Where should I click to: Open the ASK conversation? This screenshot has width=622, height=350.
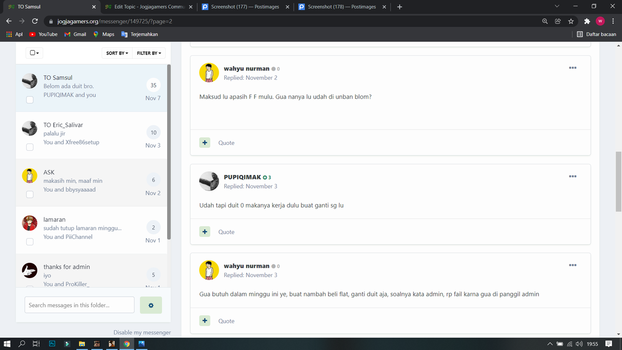tap(49, 172)
